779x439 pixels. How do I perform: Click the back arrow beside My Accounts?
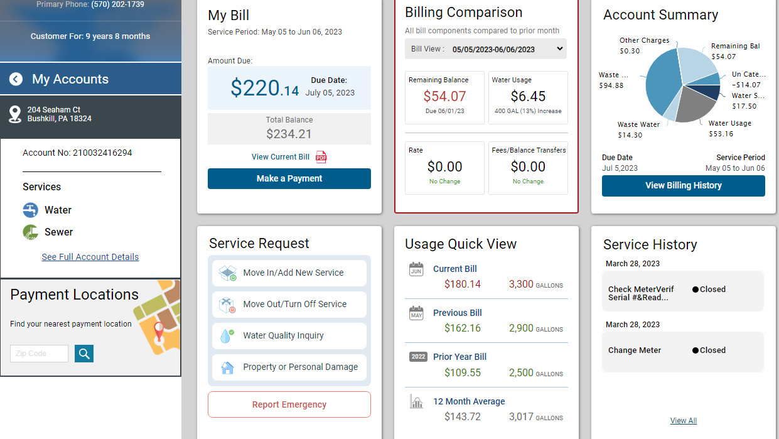(x=16, y=79)
